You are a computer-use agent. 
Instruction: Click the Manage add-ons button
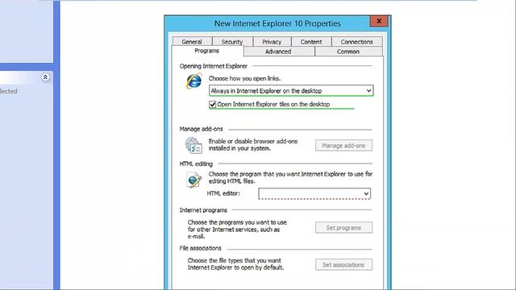pyautogui.click(x=343, y=145)
